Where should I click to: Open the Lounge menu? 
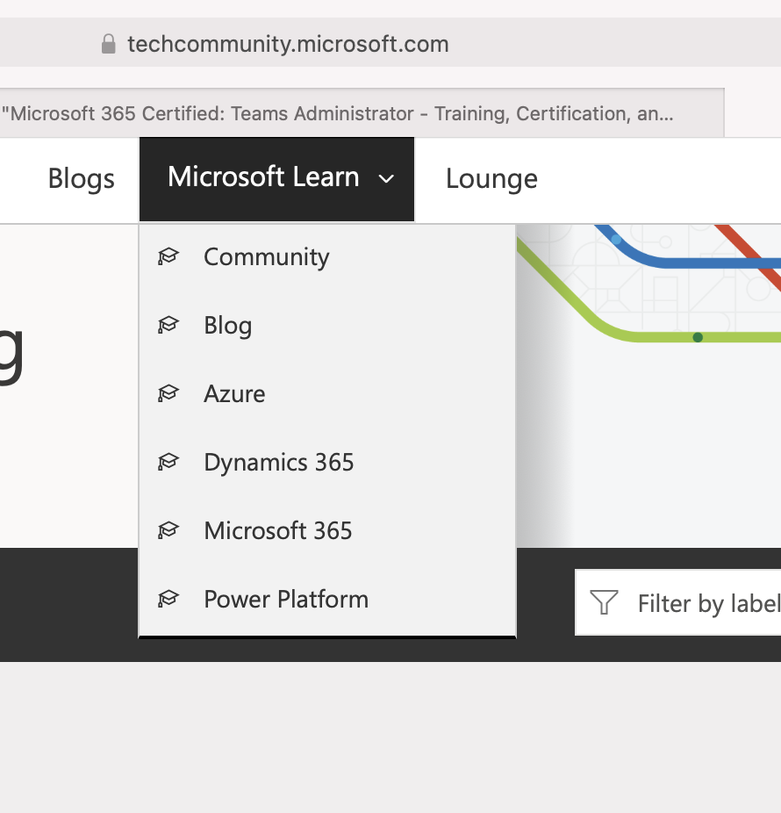[x=491, y=178]
